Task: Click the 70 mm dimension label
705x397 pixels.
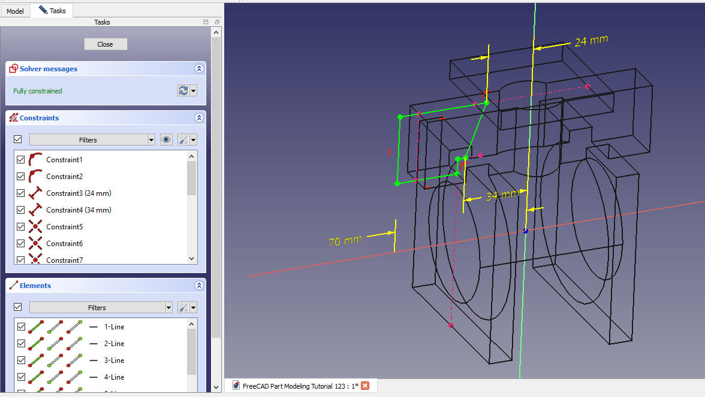Action: tap(345, 241)
